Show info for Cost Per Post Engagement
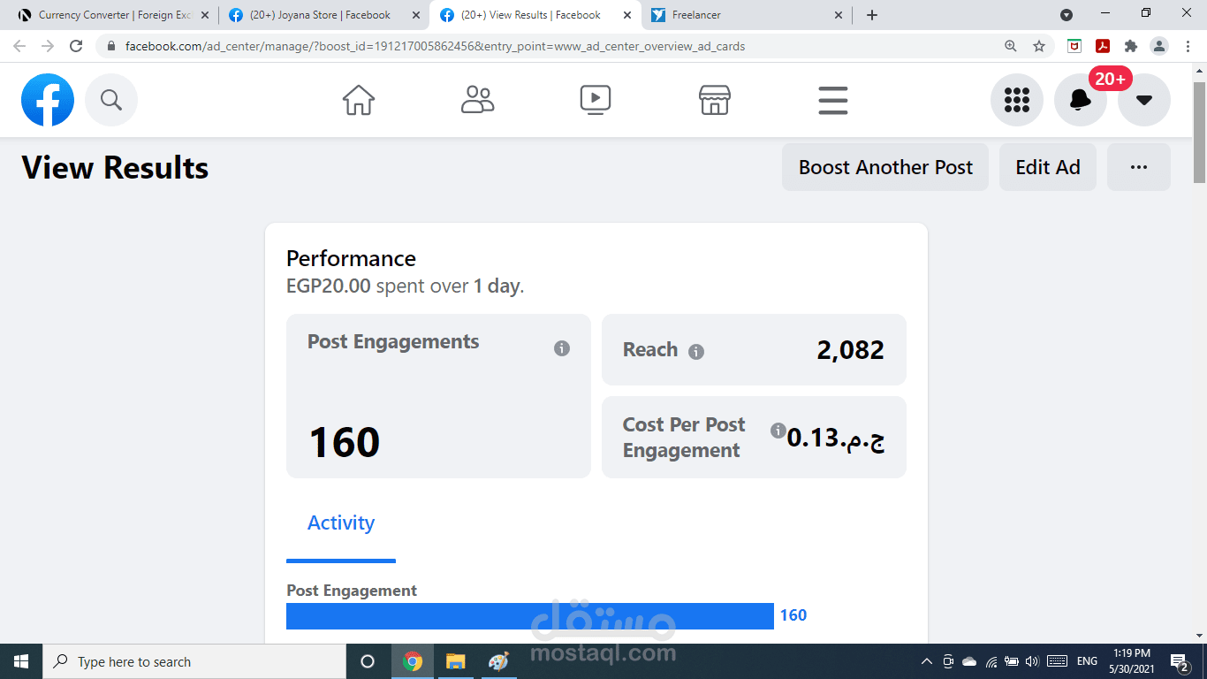The width and height of the screenshot is (1207, 679). pos(778,431)
